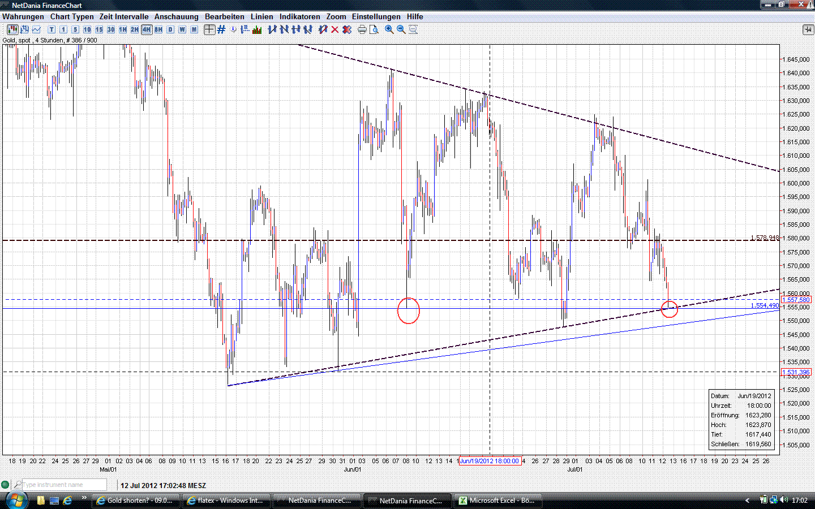Image resolution: width=815 pixels, height=509 pixels.
Task: Delete all drawn lines with double-X icon
Action: [346, 29]
